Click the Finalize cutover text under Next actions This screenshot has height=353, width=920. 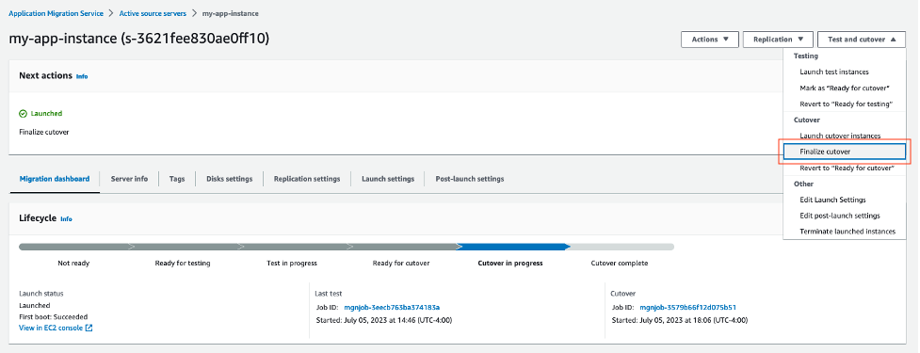tap(44, 132)
